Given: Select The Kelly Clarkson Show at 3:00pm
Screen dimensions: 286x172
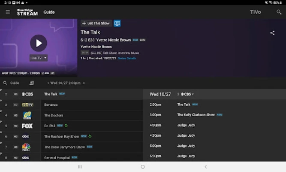Looking at the screenshot, I should point(196,115).
